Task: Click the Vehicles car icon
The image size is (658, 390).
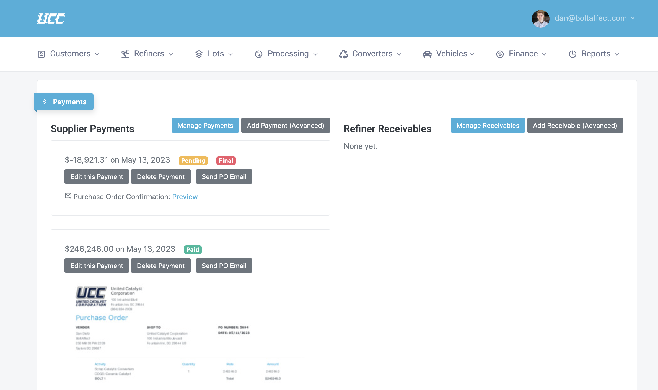Action: point(427,54)
